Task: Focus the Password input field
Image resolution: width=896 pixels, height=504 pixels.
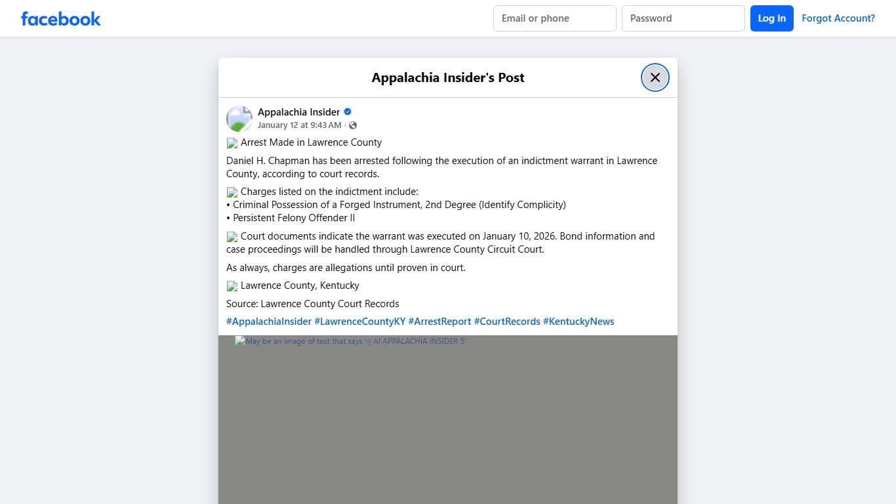Action: click(683, 18)
